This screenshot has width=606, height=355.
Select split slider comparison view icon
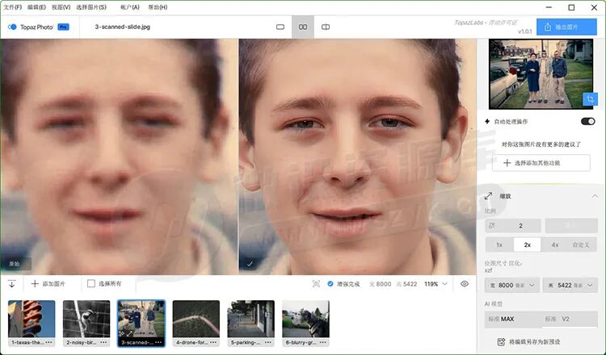click(x=326, y=27)
